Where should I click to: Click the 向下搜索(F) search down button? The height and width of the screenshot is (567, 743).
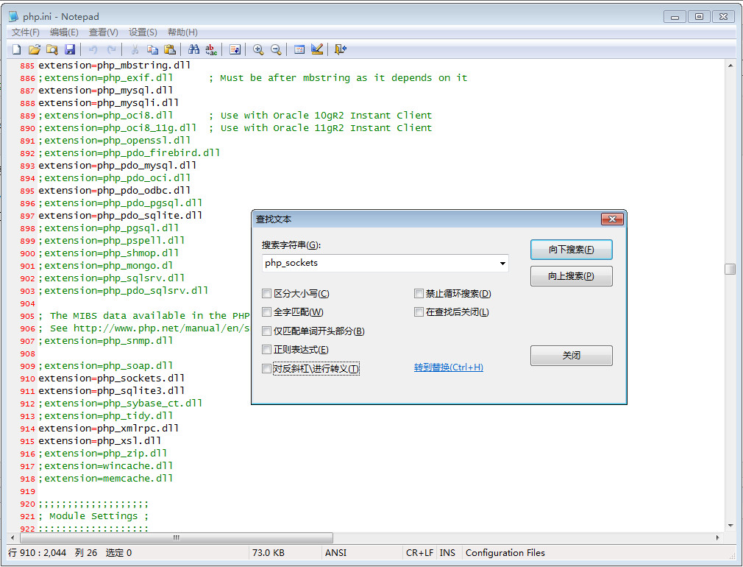tap(571, 250)
